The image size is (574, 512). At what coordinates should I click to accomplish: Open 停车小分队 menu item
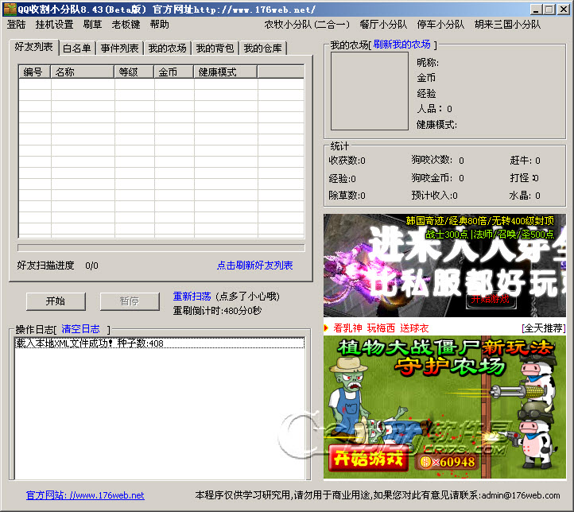[440, 25]
